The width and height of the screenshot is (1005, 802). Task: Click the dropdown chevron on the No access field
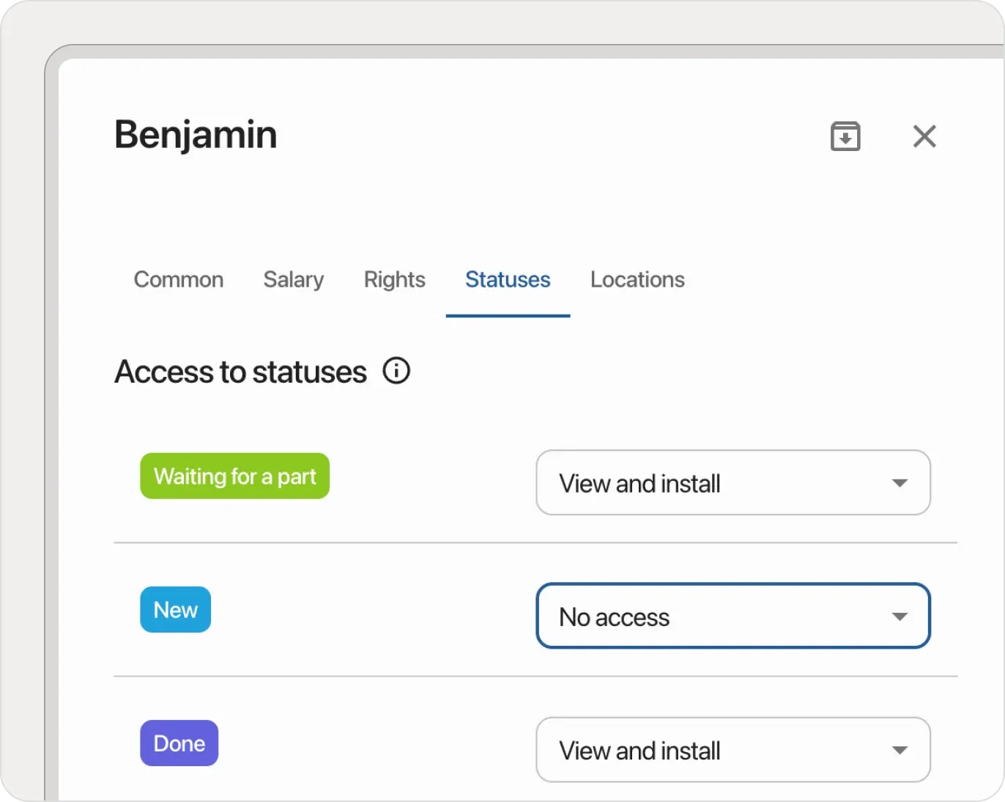[900, 617]
